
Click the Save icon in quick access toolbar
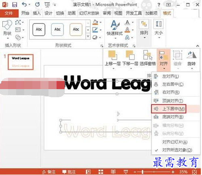pyautogui.click(x=15, y=5)
